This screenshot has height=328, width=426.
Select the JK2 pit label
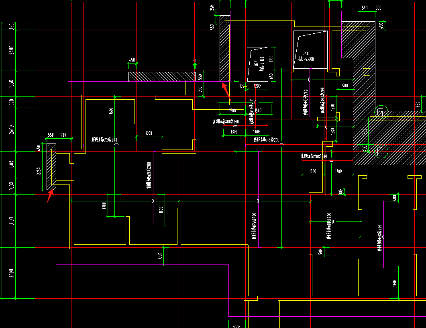(x=256, y=64)
